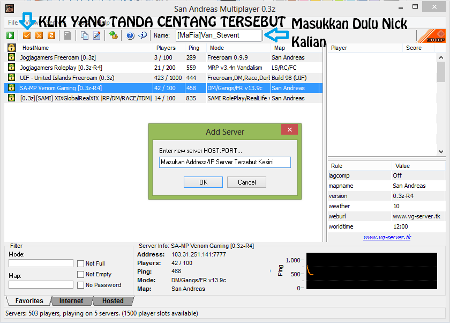Click the worldtime rule row

(x=386, y=226)
